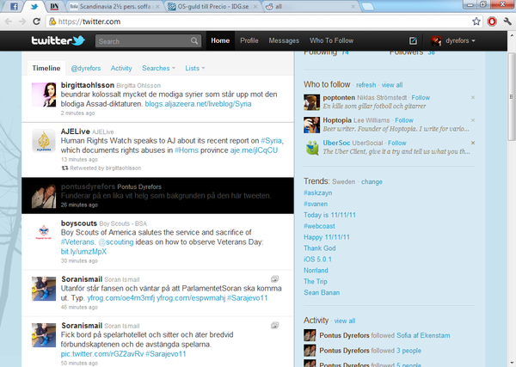The width and height of the screenshot is (516, 367).
Task: Open 'Today is 11/11/11' trend
Action: [x=329, y=215]
